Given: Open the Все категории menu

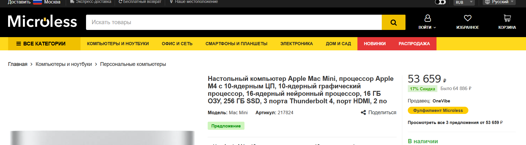Looking at the screenshot, I should point(44,44).
